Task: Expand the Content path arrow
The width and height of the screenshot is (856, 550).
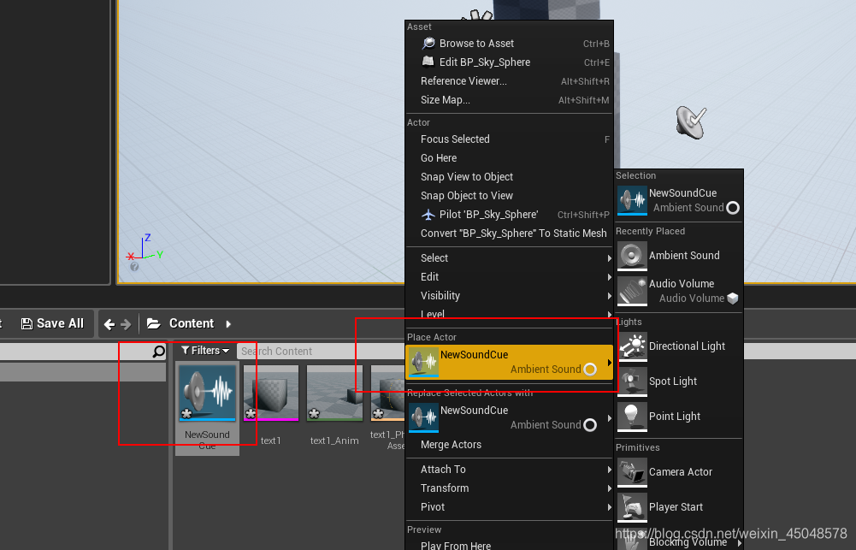Action: click(x=228, y=324)
